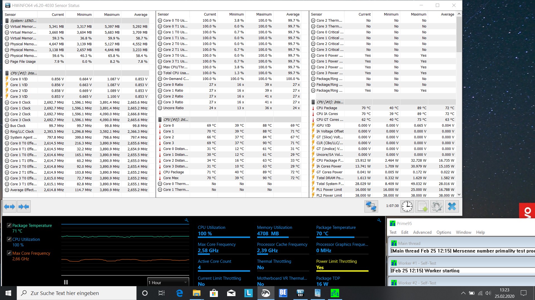Click the wrench icon above the graph
The width and height of the screenshot is (535, 300).
(x=187, y=220)
